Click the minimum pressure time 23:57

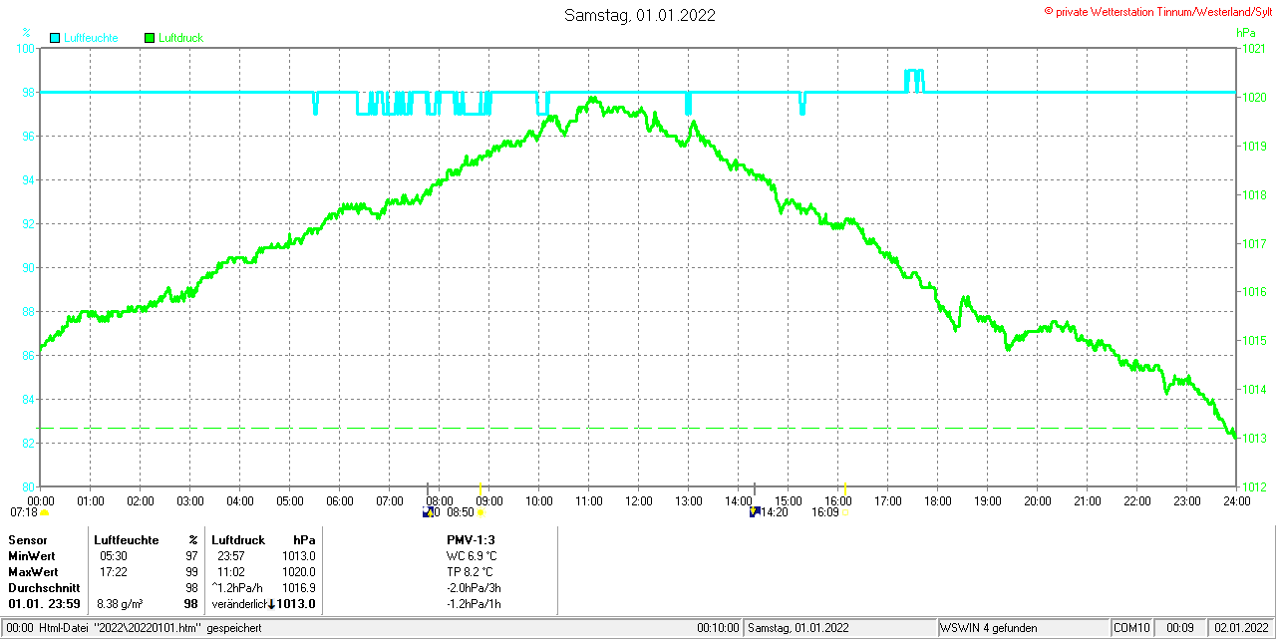231,556
